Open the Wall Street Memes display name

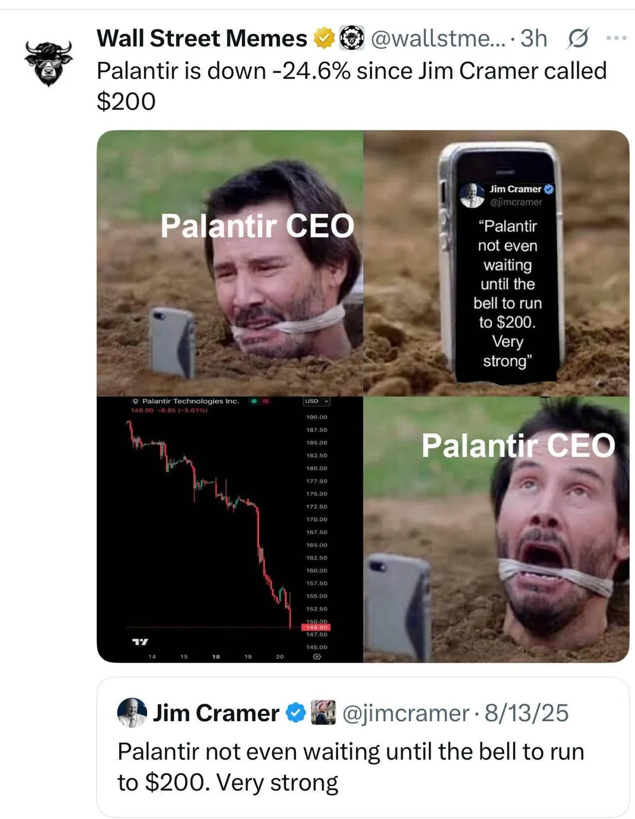[x=202, y=39]
